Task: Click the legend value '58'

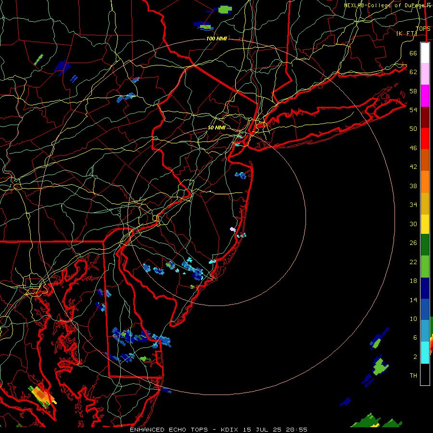Action: [x=413, y=91]
